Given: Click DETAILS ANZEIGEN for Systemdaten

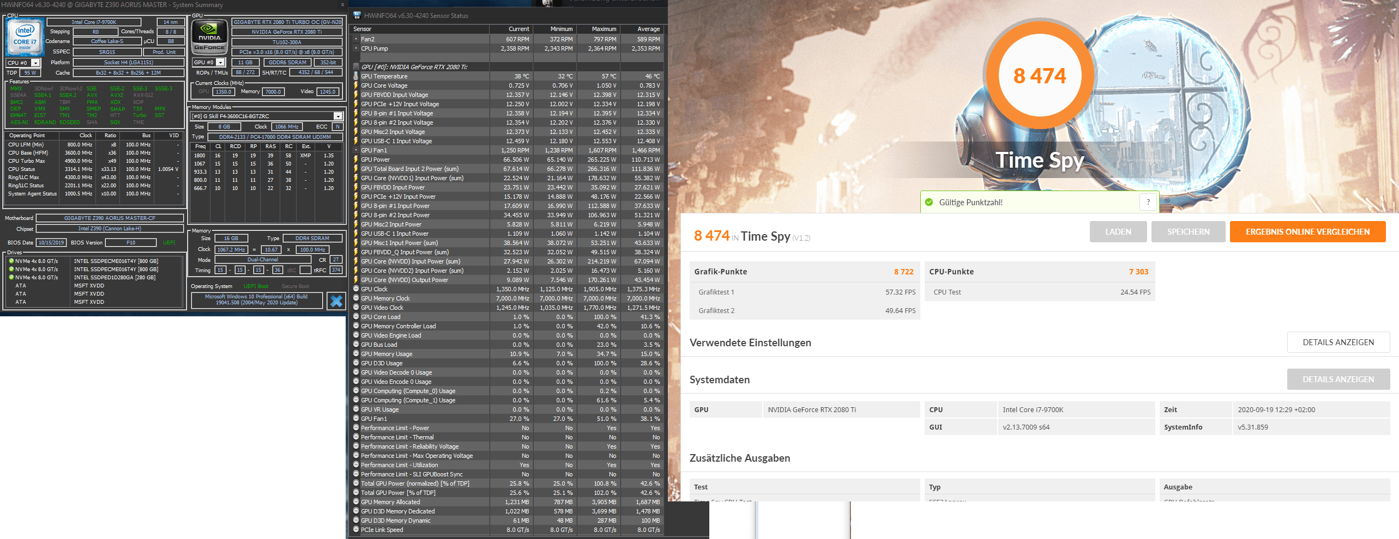Looking at the screenshot, I should (x=1338, y=379).
